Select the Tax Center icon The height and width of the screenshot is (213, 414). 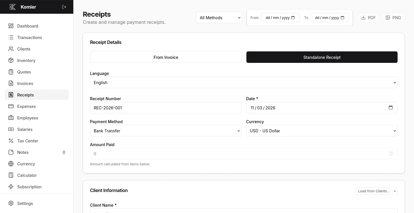click(11, 141)
